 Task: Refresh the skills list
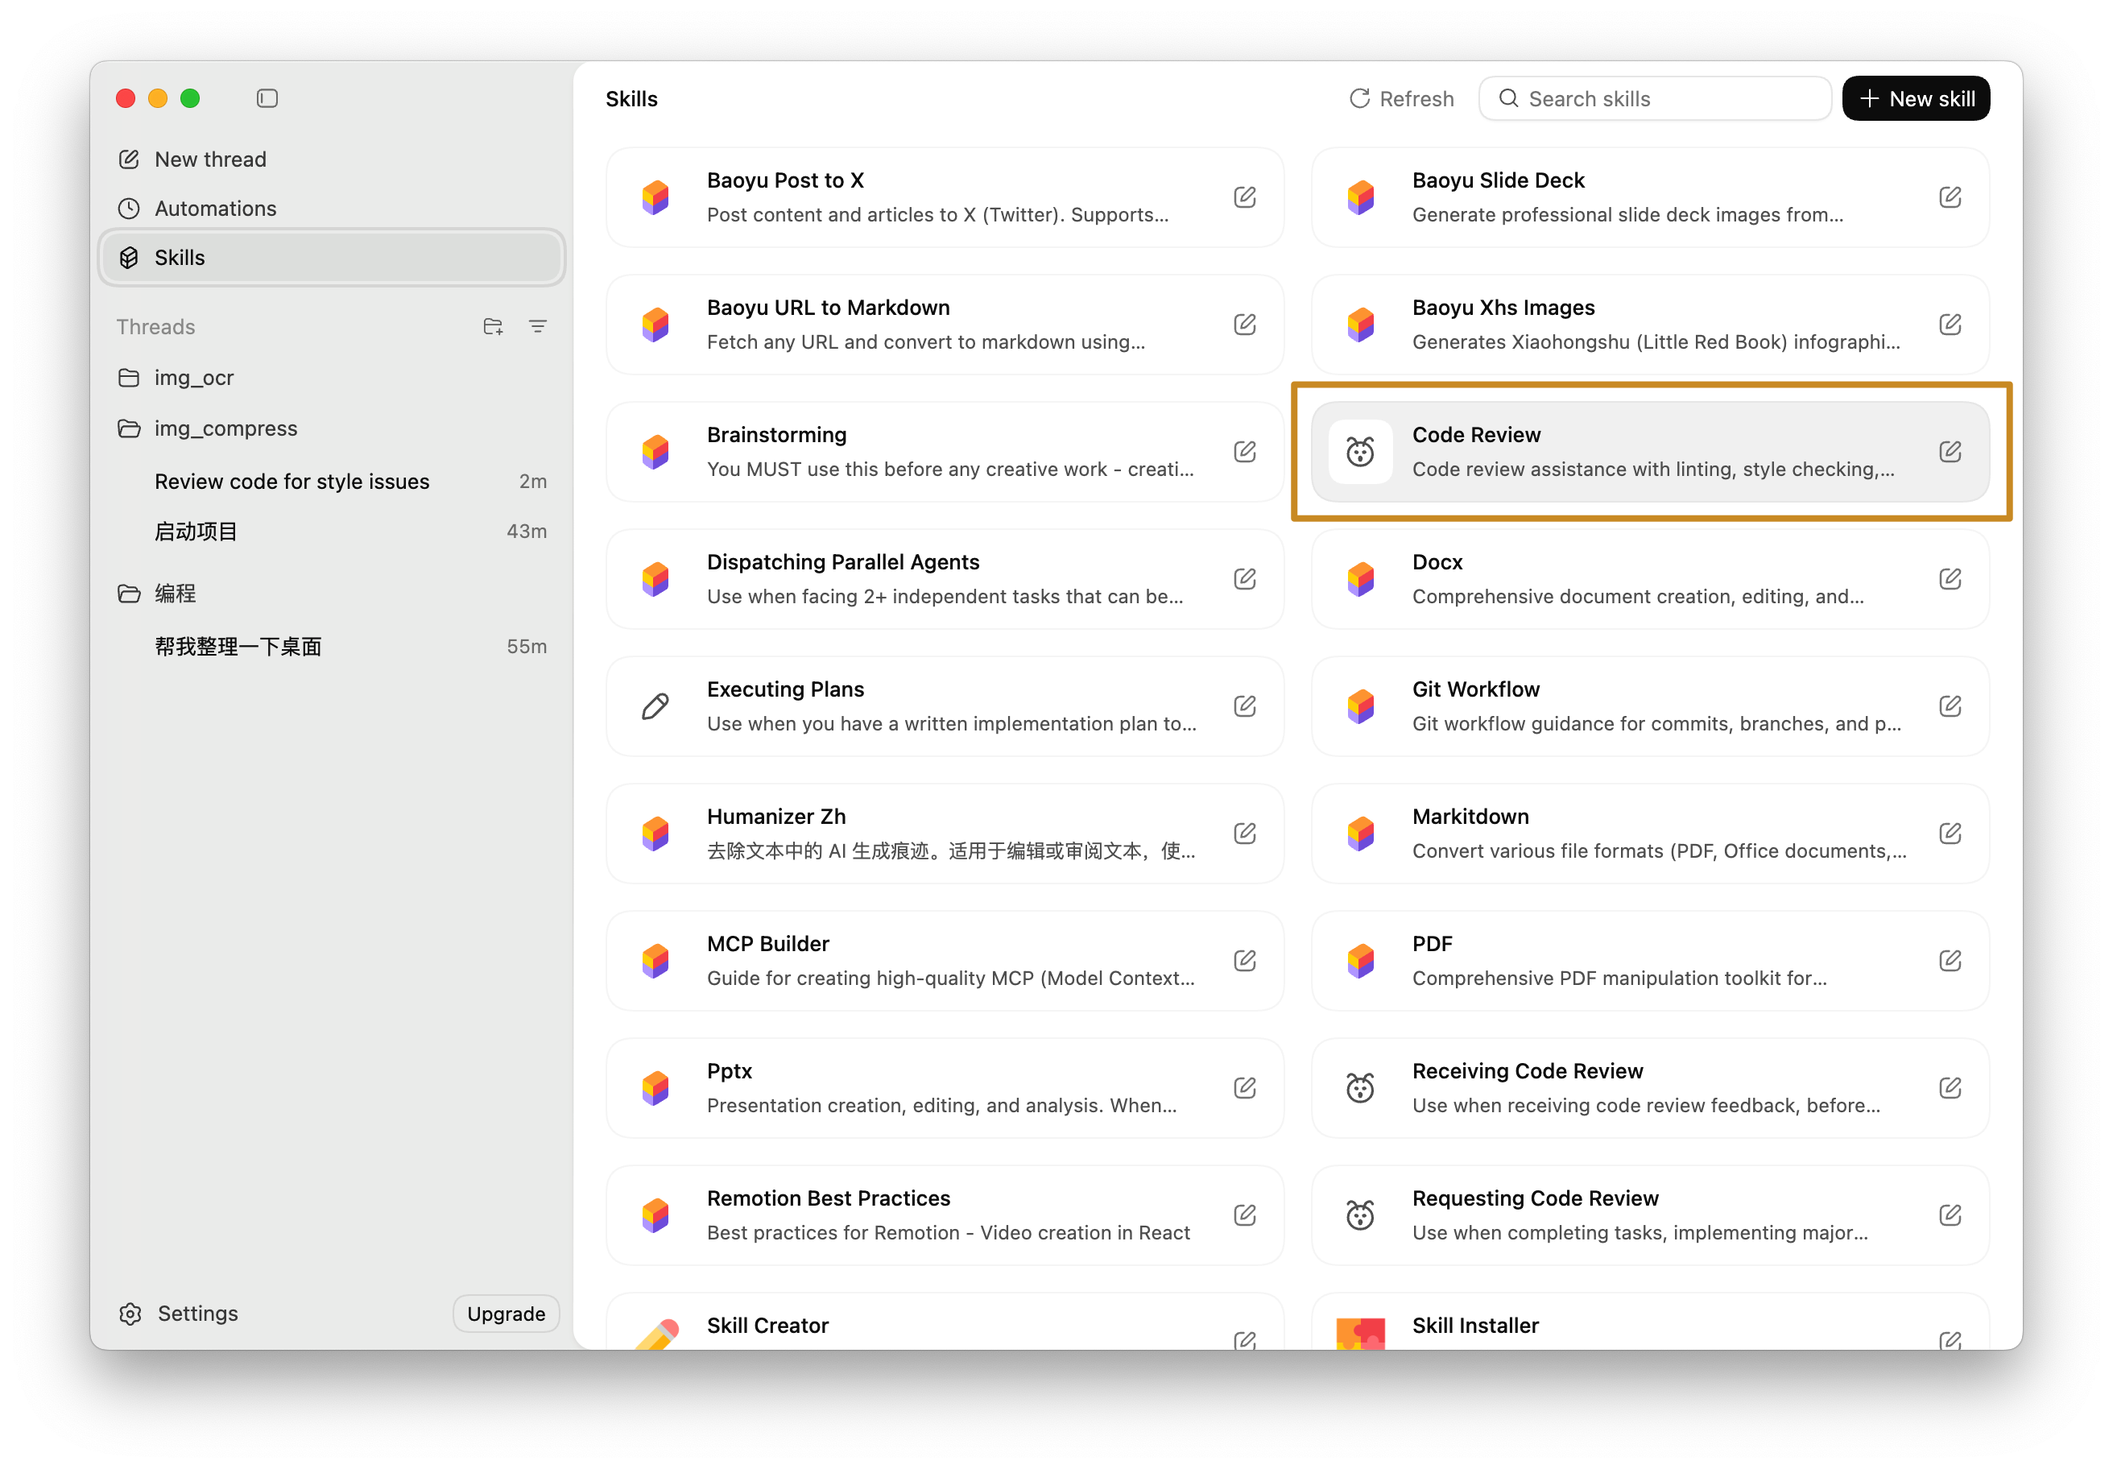point(1400,98)
